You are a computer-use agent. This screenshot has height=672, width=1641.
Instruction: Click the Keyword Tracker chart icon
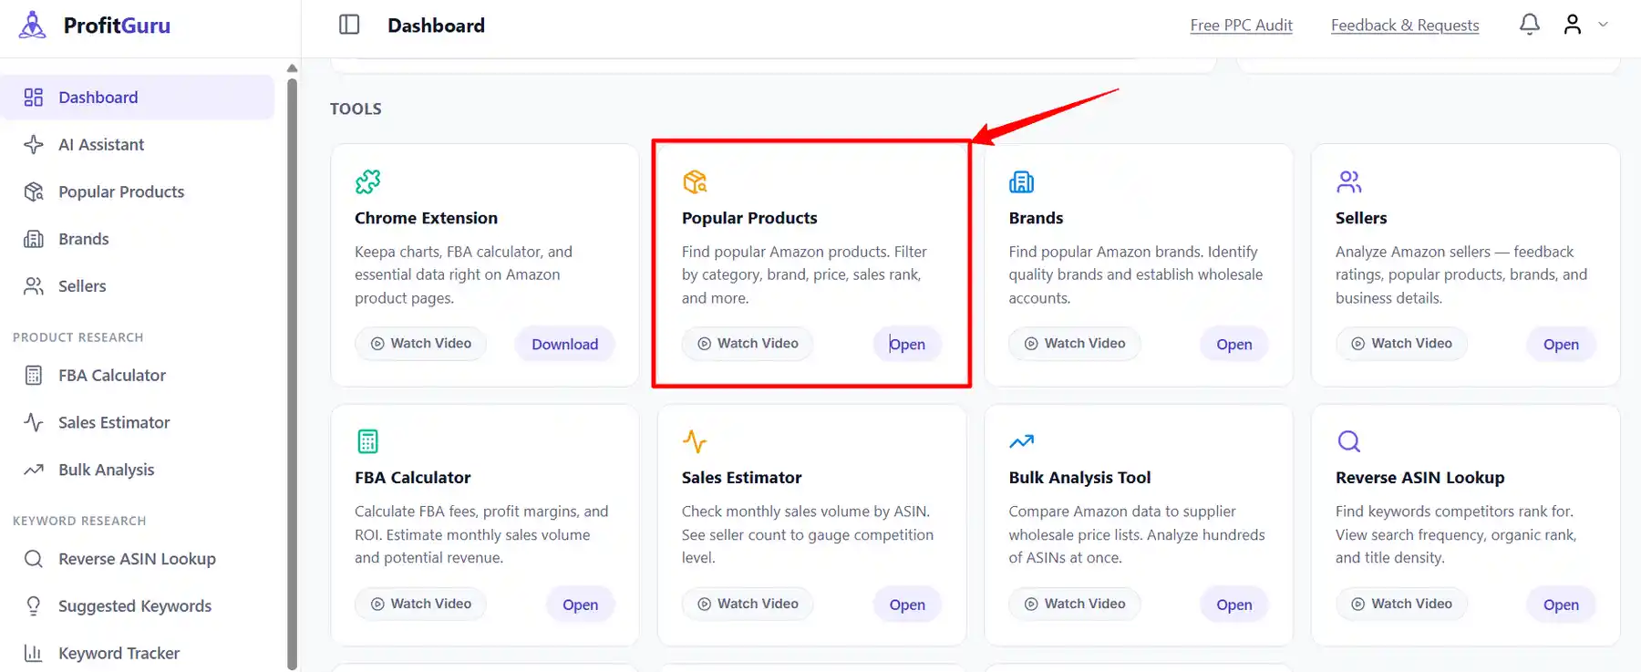click(34, 654)
